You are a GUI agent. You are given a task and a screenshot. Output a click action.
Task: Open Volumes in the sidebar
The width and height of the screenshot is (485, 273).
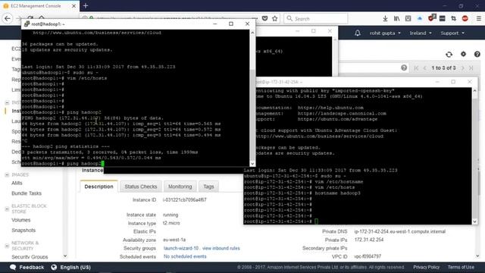(20, 220)
